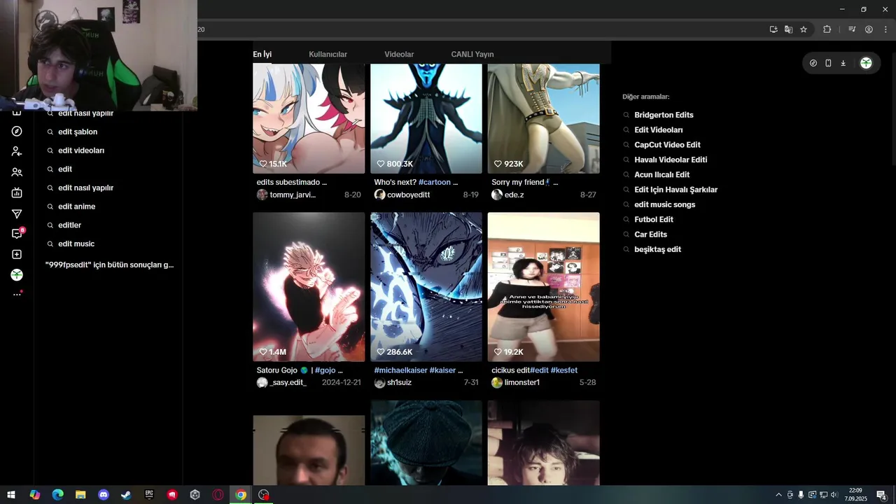896x504 pixels.
Task: Click the desktop app download icon
Action: (x=843, y=63)
